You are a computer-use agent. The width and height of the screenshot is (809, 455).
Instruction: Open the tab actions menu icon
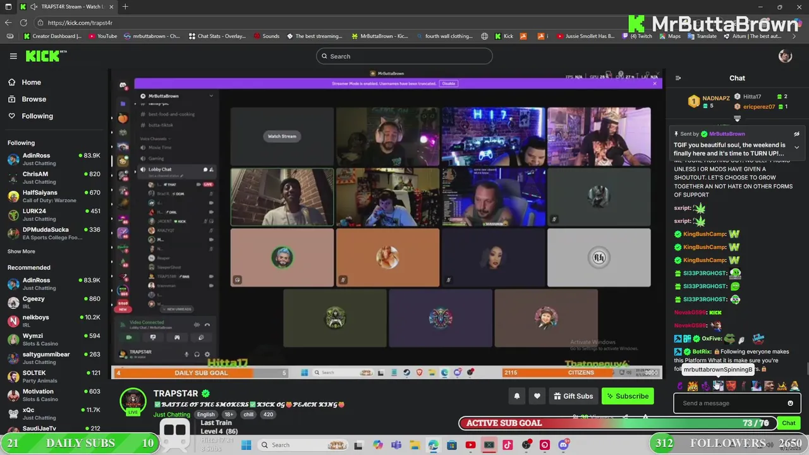tap(8, 7)
